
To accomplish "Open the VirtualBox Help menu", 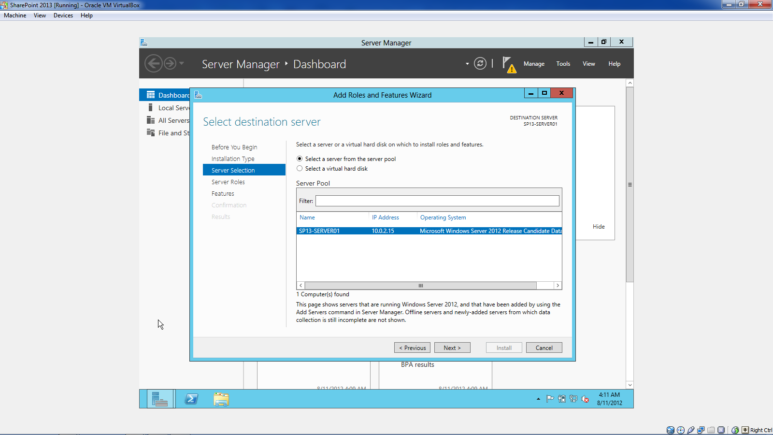I will pos(86,15).
